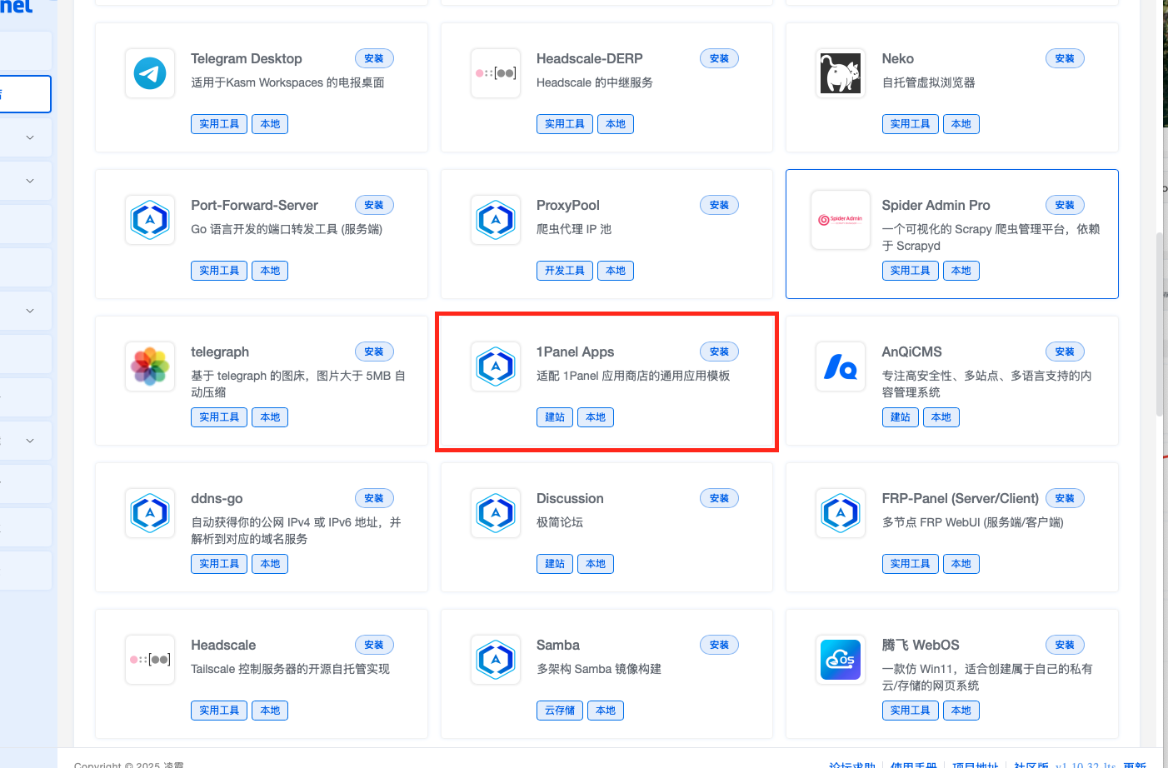
Task: Click the 腾飞 WebOS cloud icon
Action: tap(840, 660)
